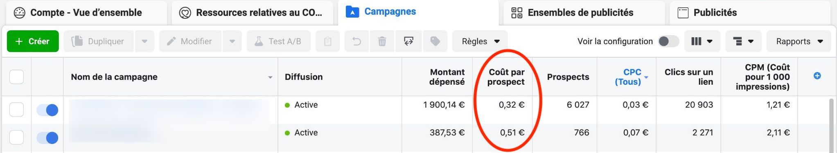The image size is (837, 153).
Task: Tick the second campaign row checkbox
Action: point(16,137)
